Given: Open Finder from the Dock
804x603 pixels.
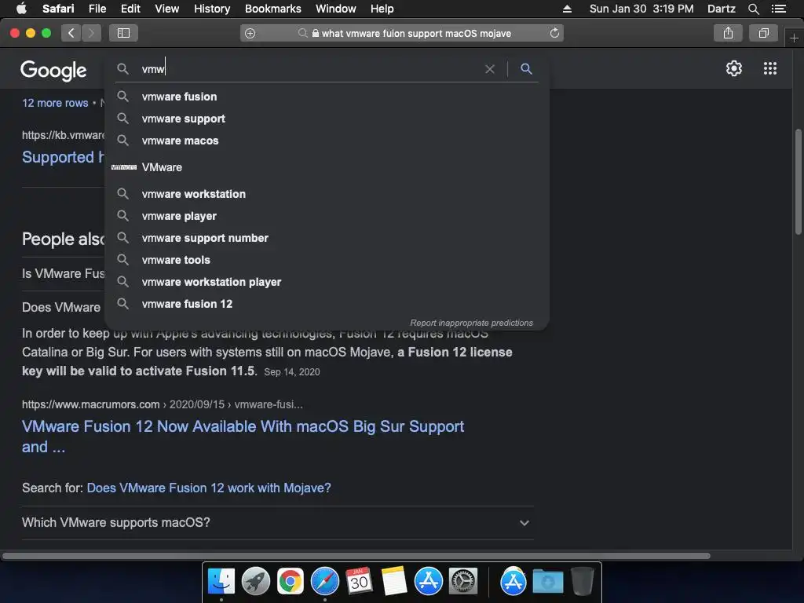Looking at the screenshot, I should click(221, 581).
